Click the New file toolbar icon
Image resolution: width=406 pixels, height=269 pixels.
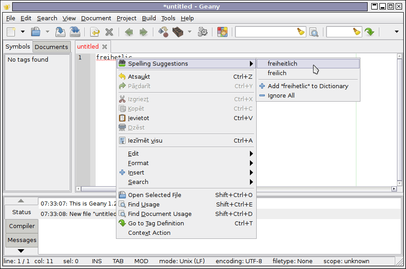click(x=11, y=32)
